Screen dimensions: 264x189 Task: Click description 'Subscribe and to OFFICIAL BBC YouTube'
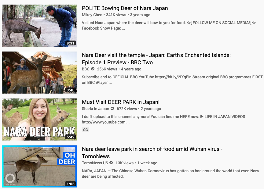pyautogui.click(x=172, y=80)
